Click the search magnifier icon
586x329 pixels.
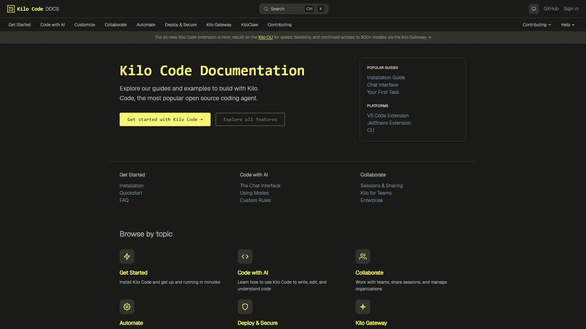[x=266, y=9]
